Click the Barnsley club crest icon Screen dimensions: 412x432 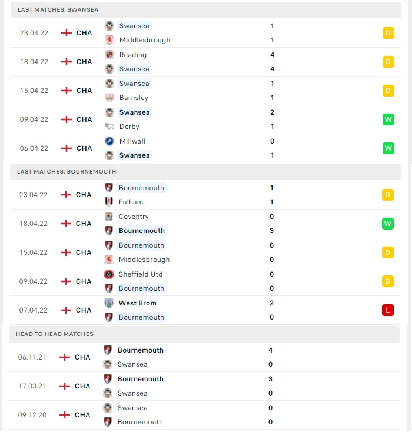(109, 98)
